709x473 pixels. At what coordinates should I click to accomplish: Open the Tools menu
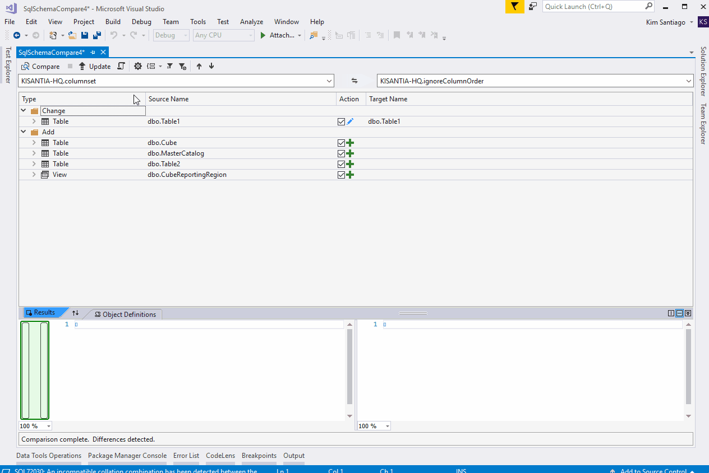coord(197,22)
